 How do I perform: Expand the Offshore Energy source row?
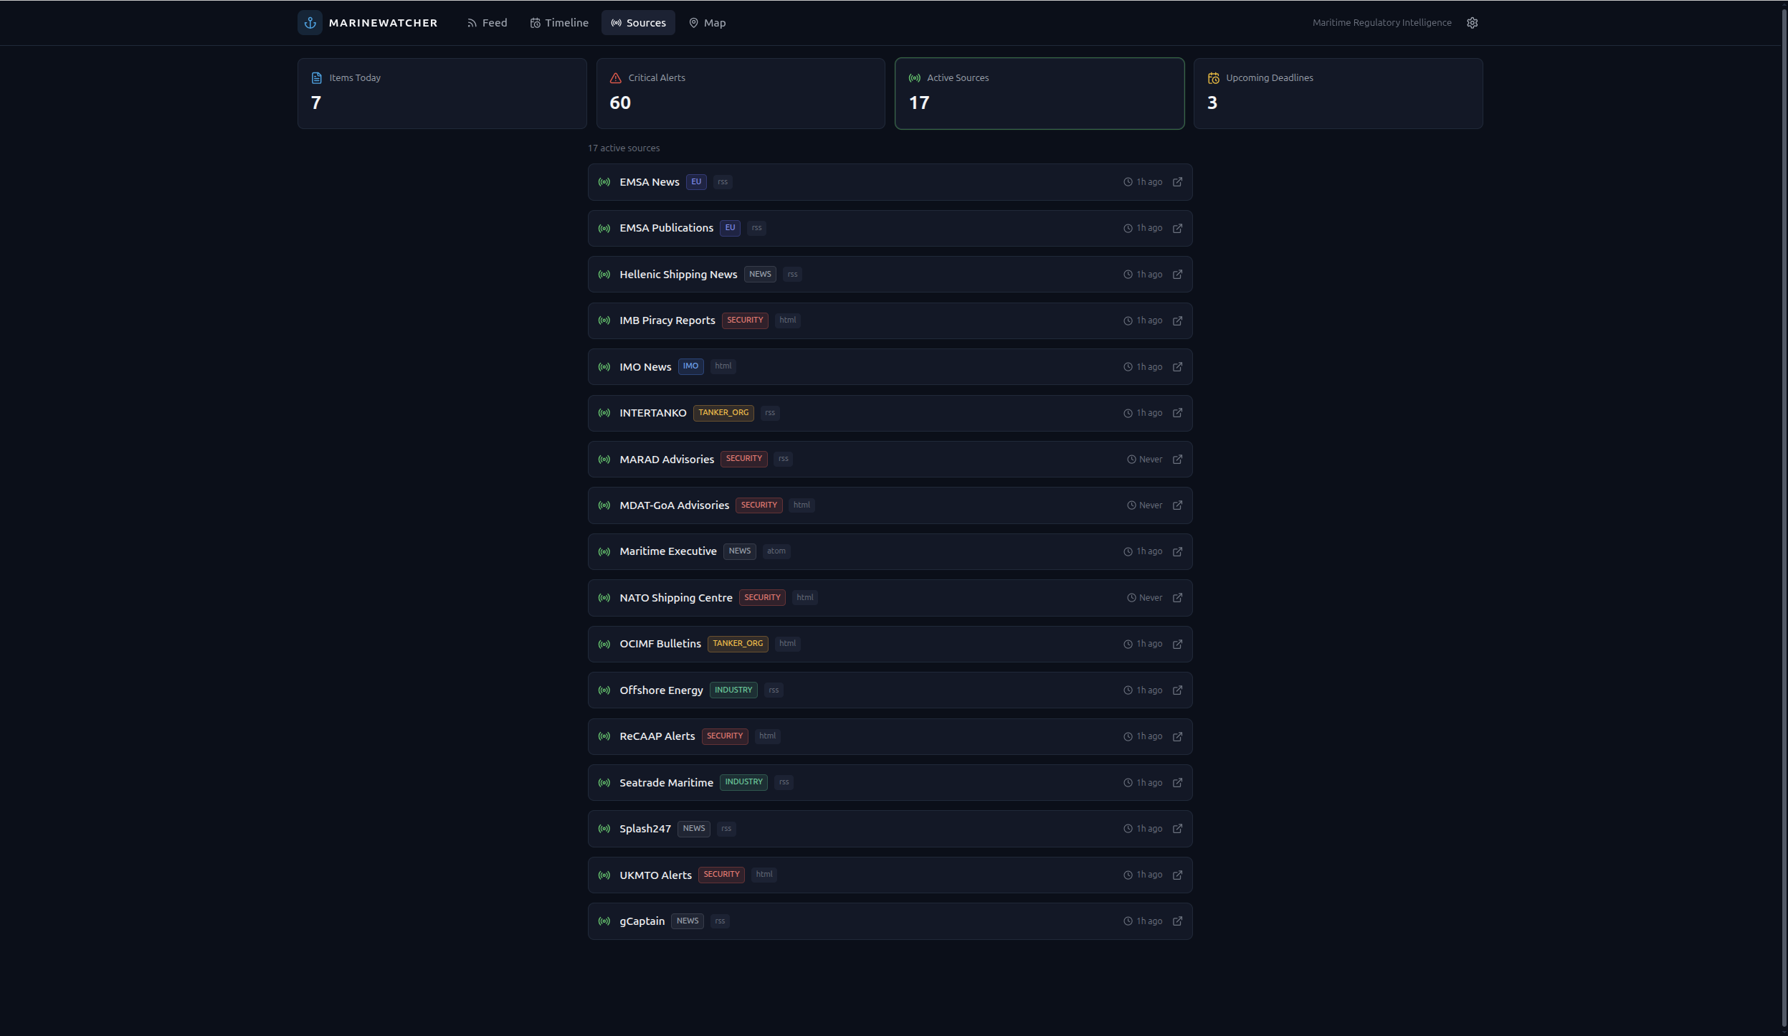pos(889,690)
